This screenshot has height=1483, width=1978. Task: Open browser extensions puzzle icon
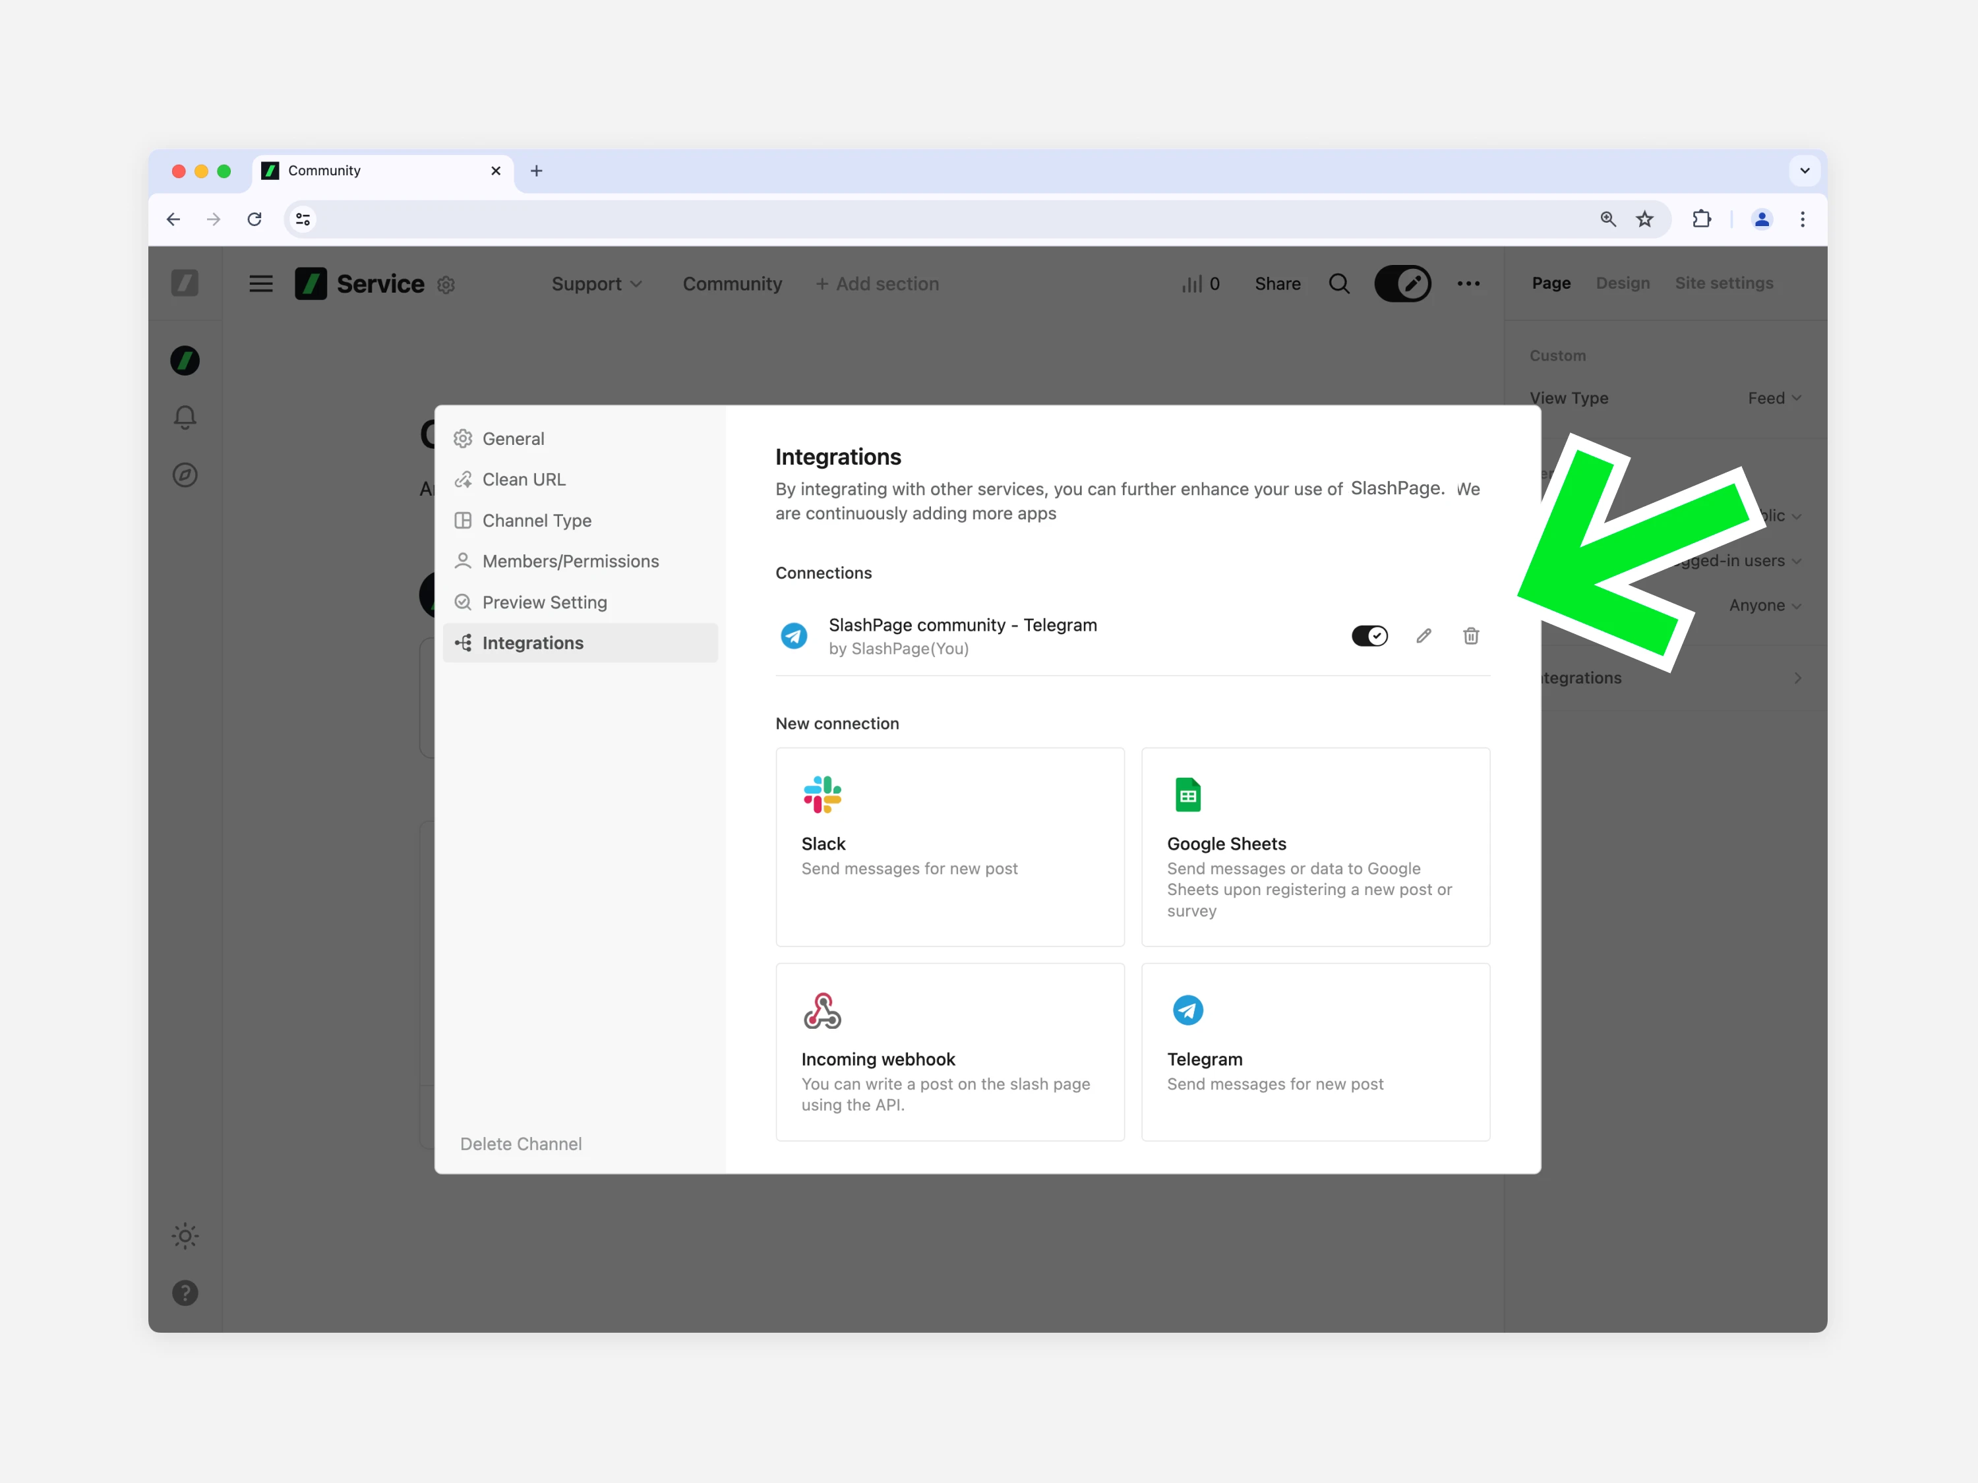coord(1702,219)
